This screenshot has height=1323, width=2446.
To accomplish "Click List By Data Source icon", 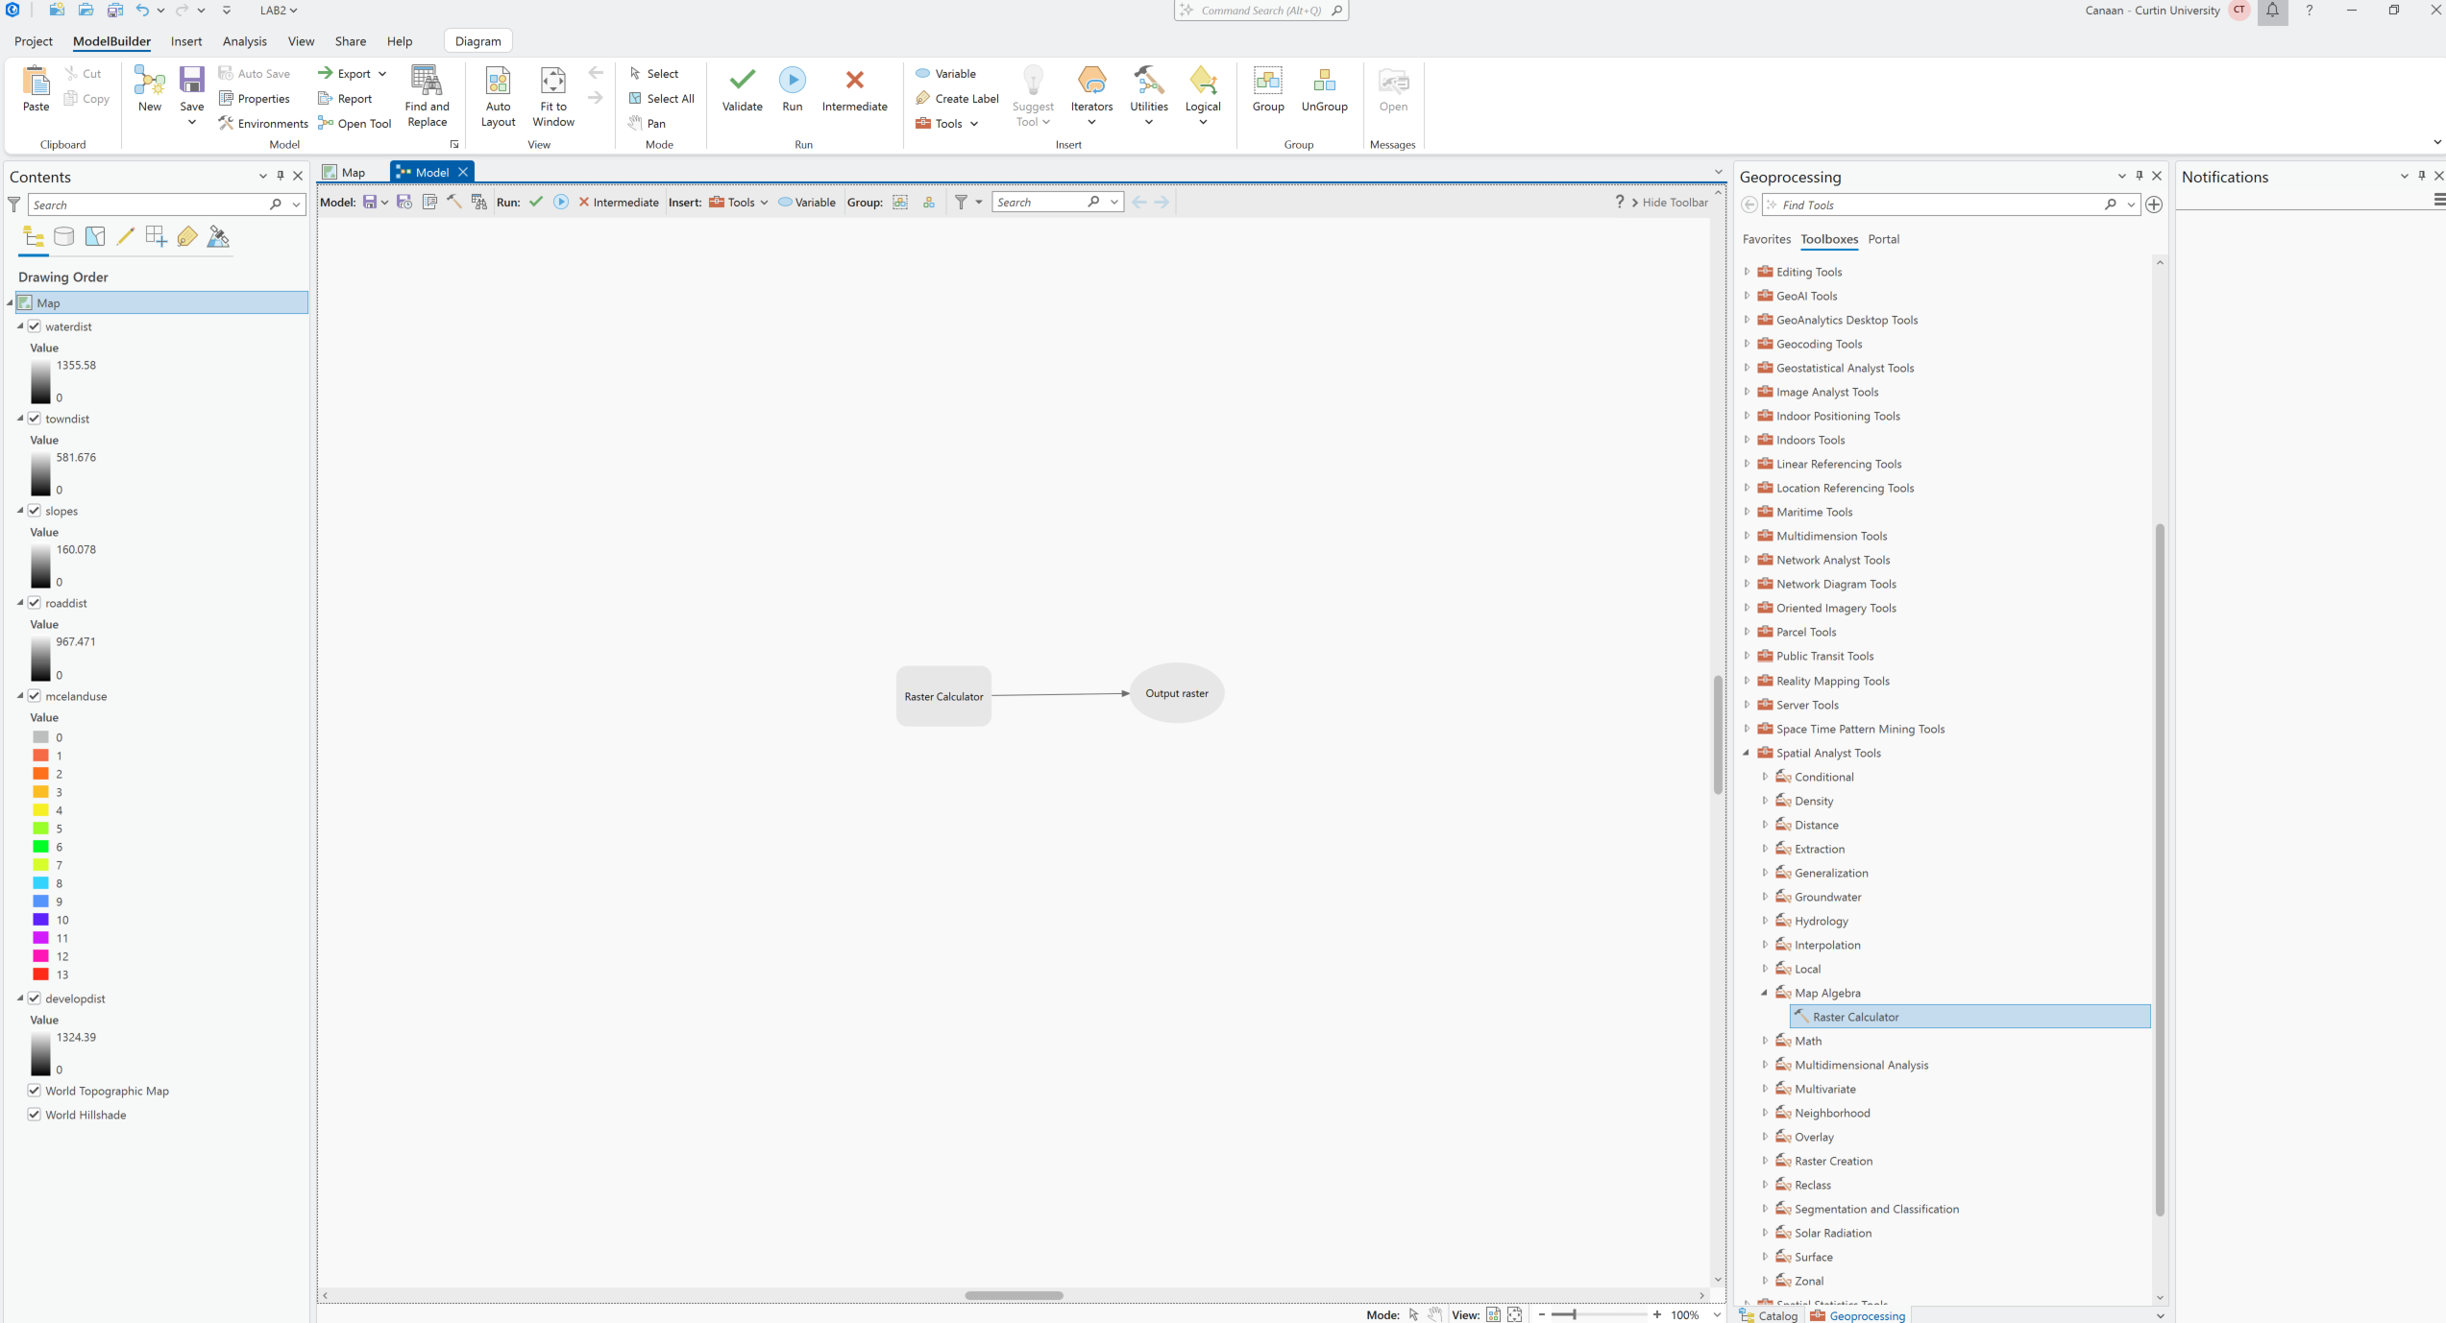I will tap(64, 236).
